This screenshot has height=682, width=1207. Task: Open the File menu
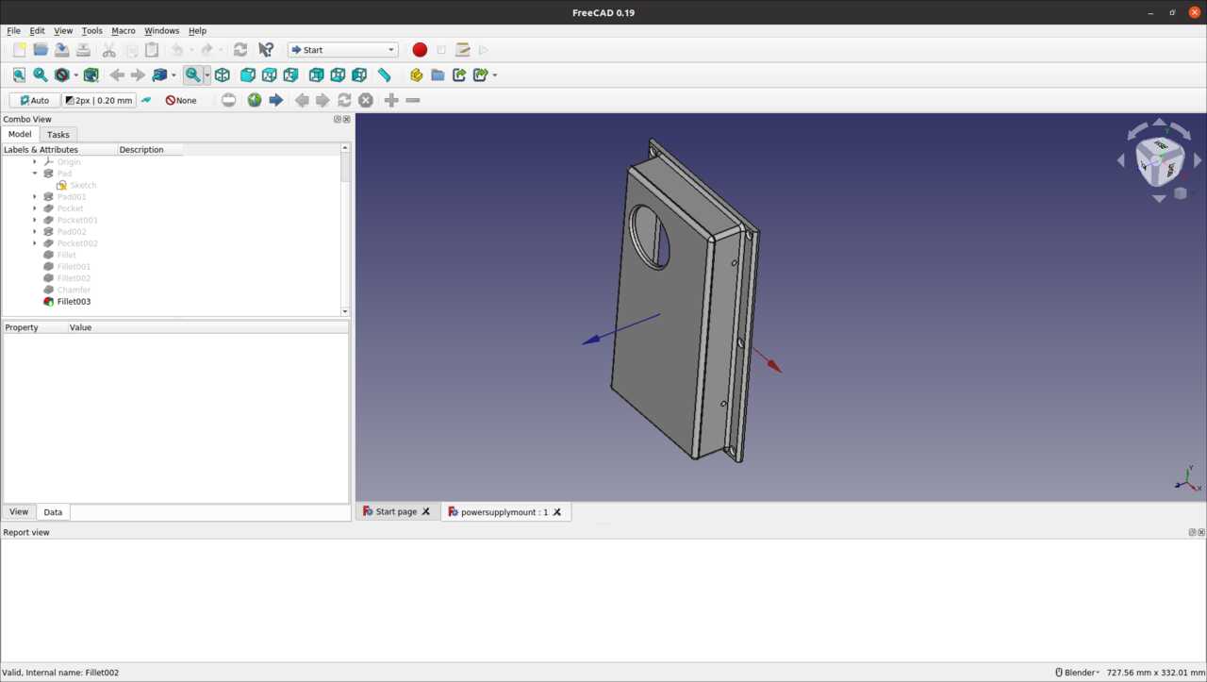14,30
